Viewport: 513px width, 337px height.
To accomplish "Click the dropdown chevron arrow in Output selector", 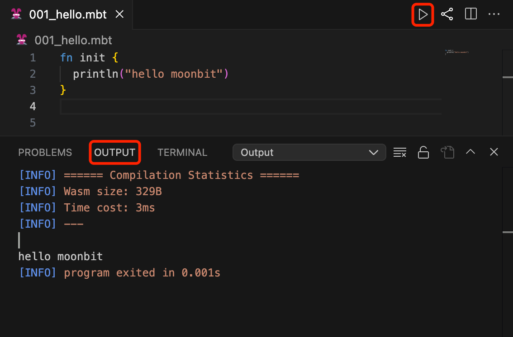I will coord(374,153).
